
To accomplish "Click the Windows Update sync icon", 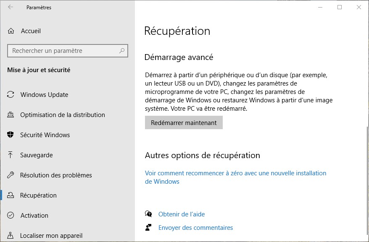I will 11,95.
